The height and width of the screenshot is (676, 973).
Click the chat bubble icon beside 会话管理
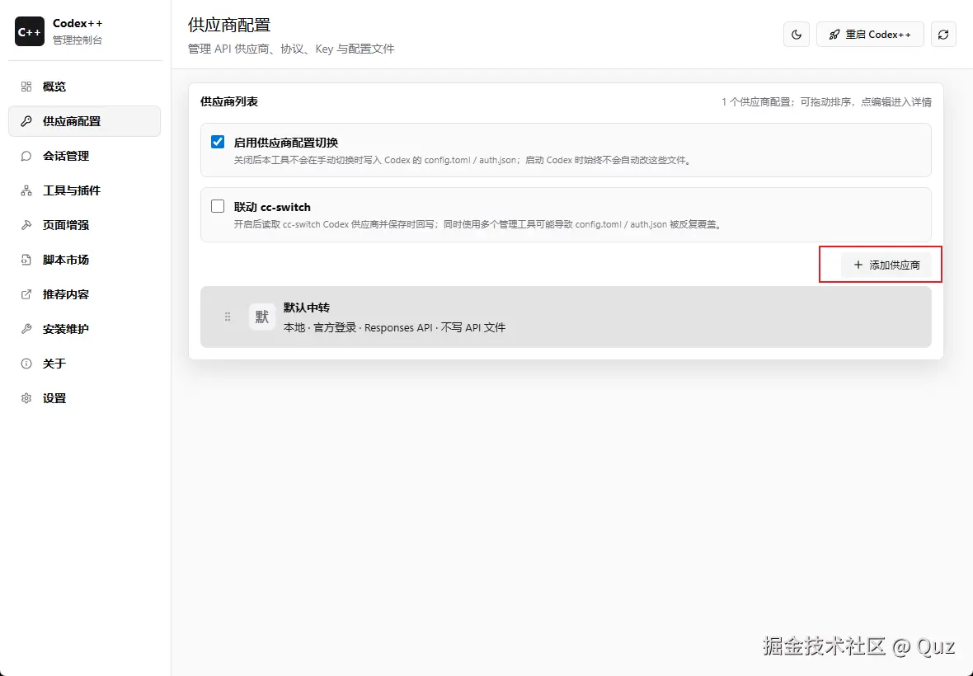pos(26,157)
